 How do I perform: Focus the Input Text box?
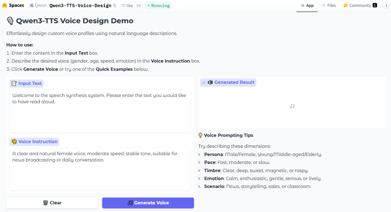click(100, 111)
